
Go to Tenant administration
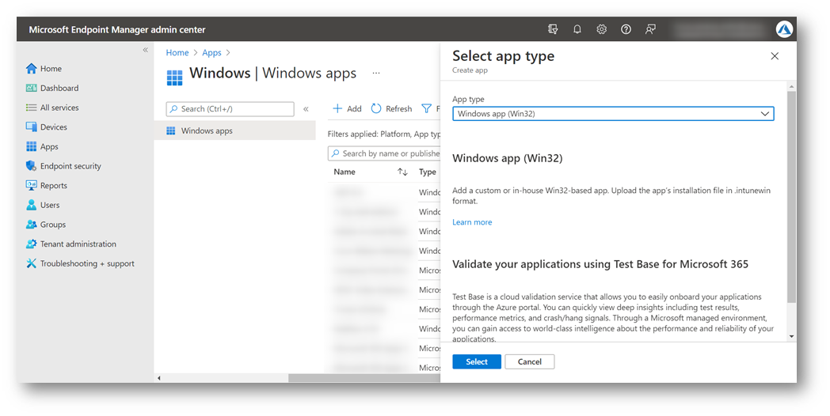click(78, 244)
